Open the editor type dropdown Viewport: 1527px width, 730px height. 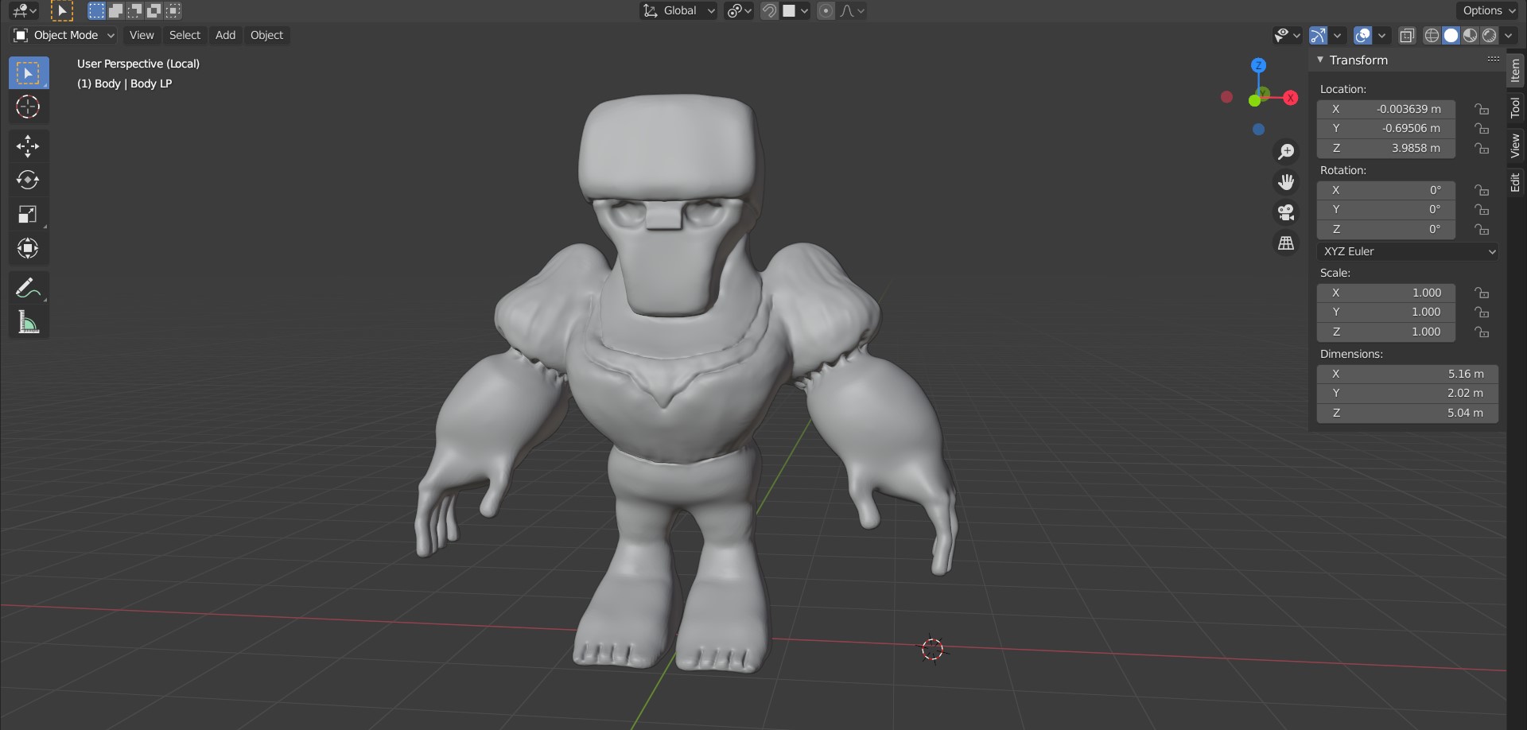click(24, 10)
